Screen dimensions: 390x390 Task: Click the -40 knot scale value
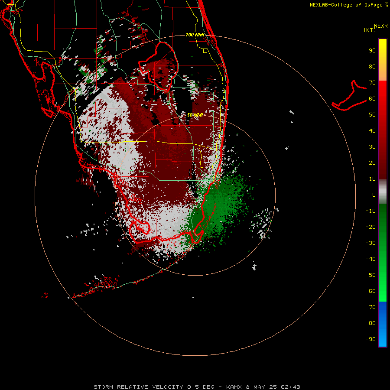tap(370, 259)
